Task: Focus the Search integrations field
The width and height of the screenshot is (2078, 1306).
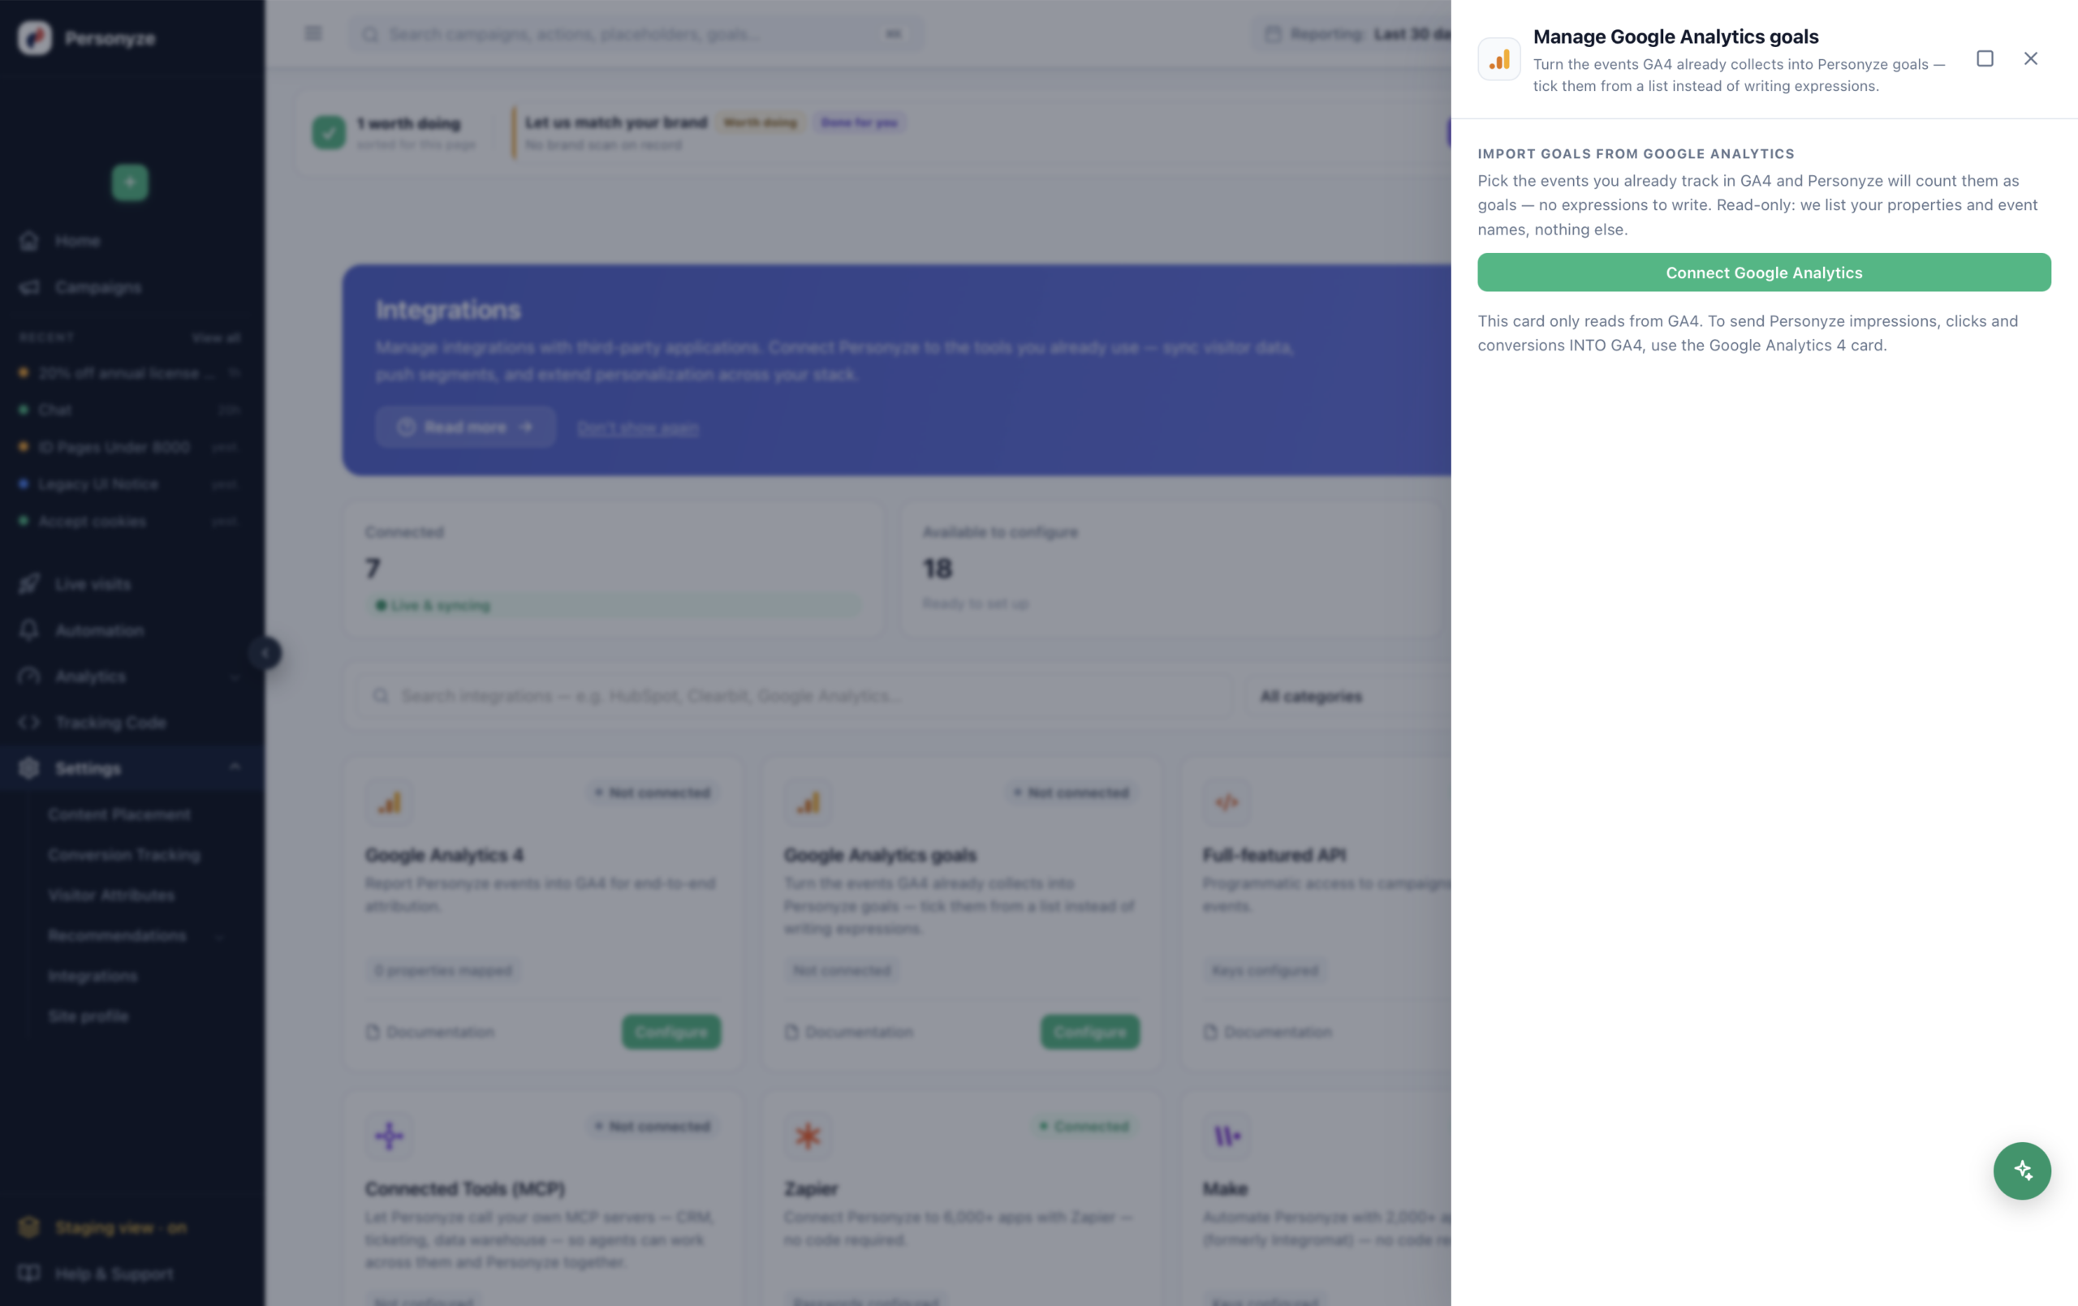Action: coord(794,696)
